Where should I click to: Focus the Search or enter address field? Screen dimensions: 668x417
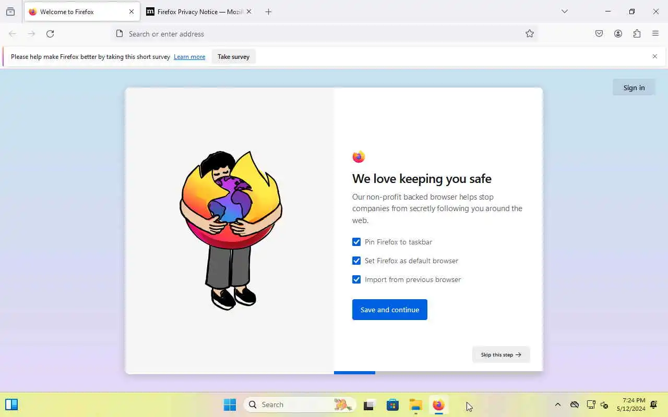pyautogui.click(x=324, y=34)
